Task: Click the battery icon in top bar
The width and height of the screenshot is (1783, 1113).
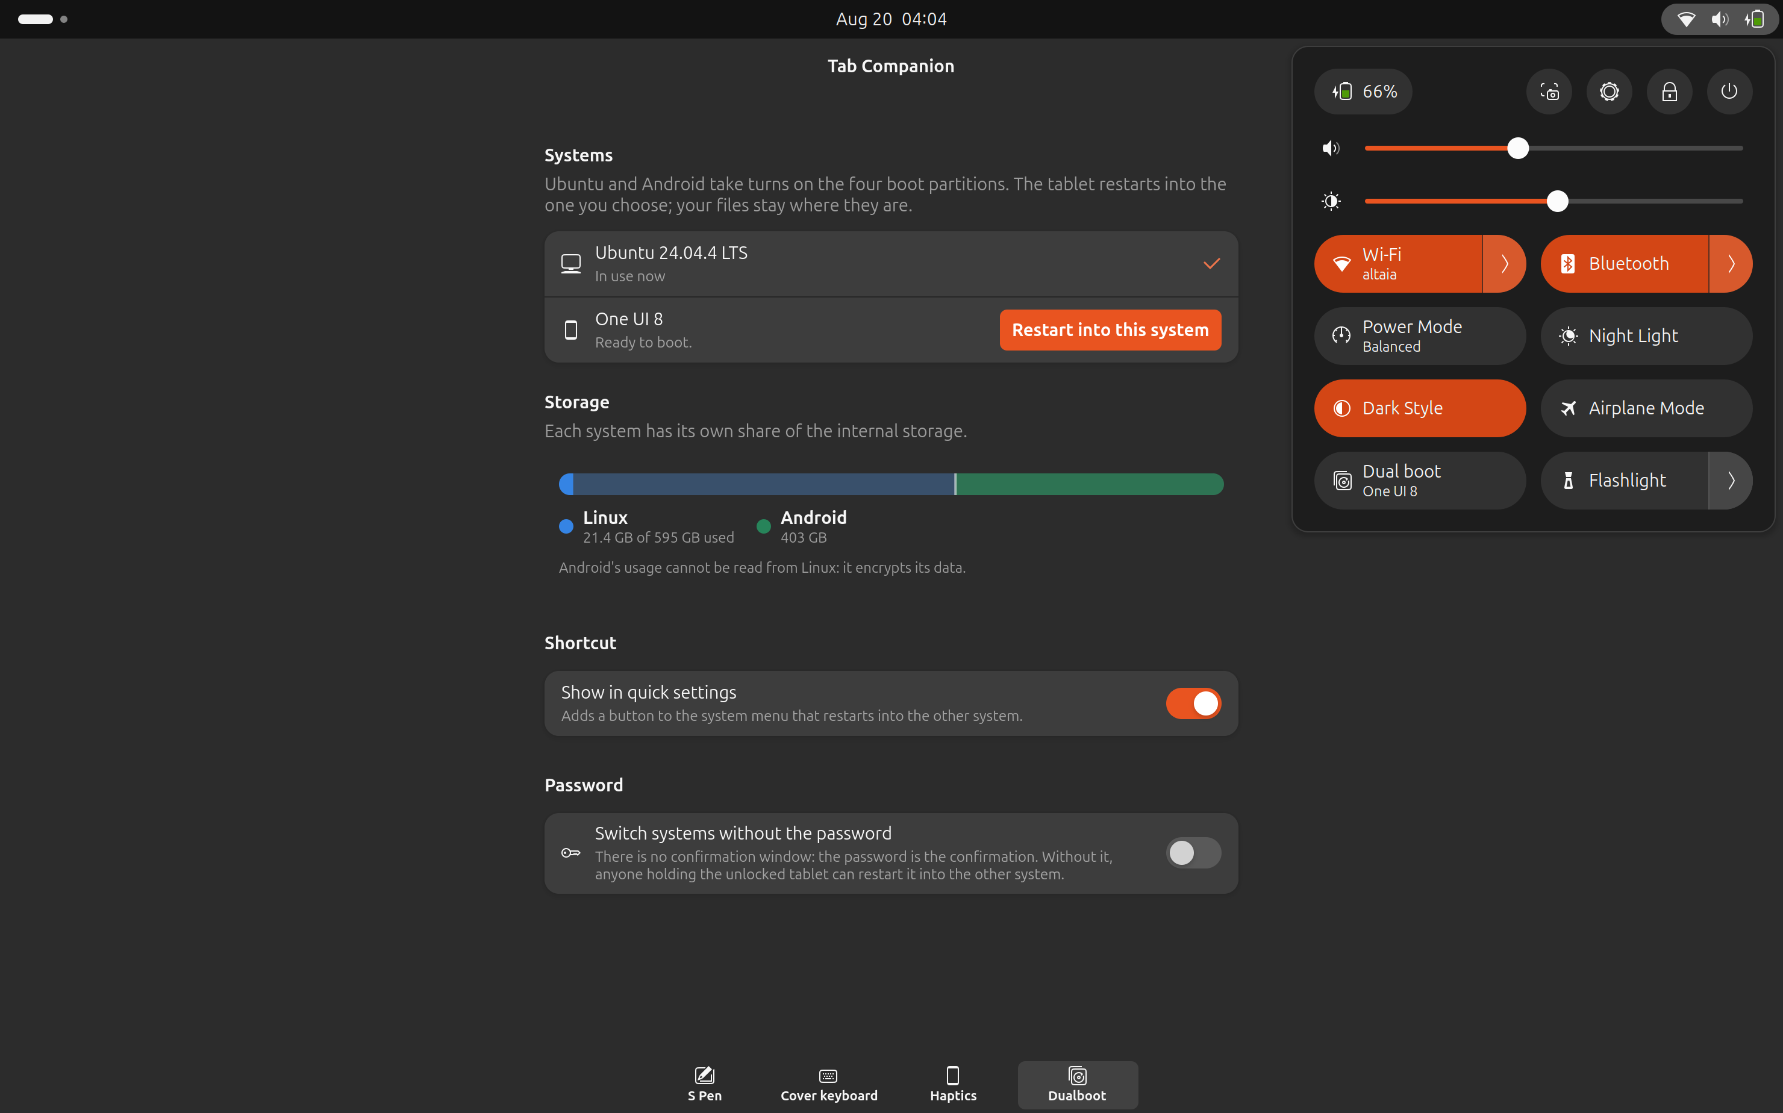Action: (1754, 19)
